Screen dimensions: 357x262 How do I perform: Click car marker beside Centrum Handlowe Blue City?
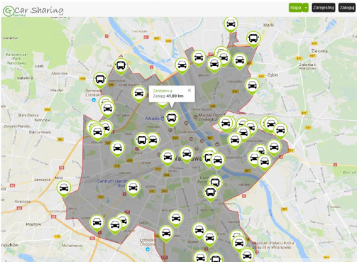[133, 187]
